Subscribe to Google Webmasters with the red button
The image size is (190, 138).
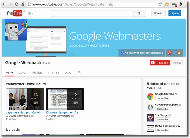pyautogui.click(x=160, y=63)
